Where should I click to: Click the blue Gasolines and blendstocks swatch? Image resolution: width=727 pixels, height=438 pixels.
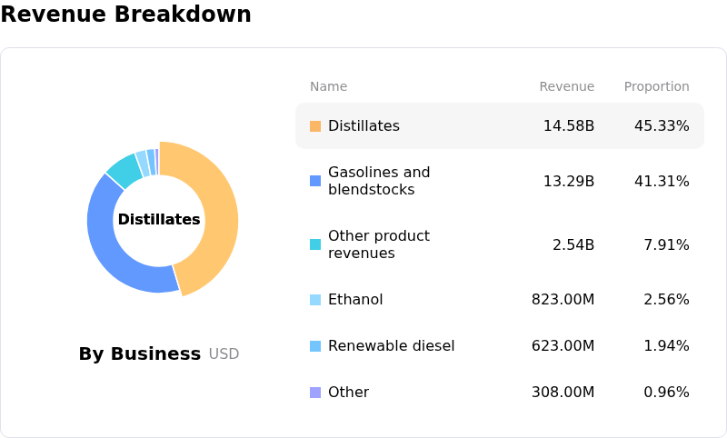pyautogui.click(x=315, y=181)
